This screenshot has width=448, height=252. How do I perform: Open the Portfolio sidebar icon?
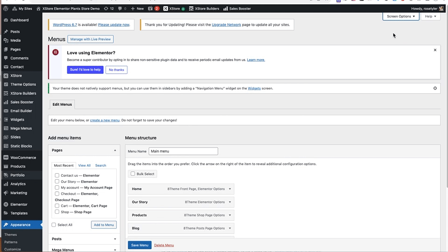[6, 175]
